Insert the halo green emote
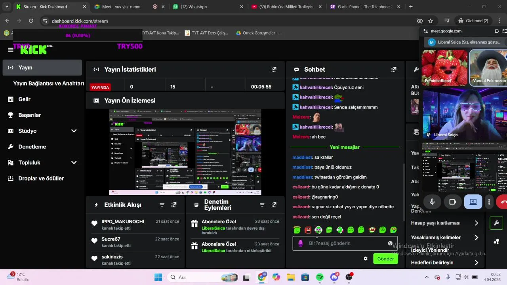The image size is (507, 285). click(x=297, y=230)
